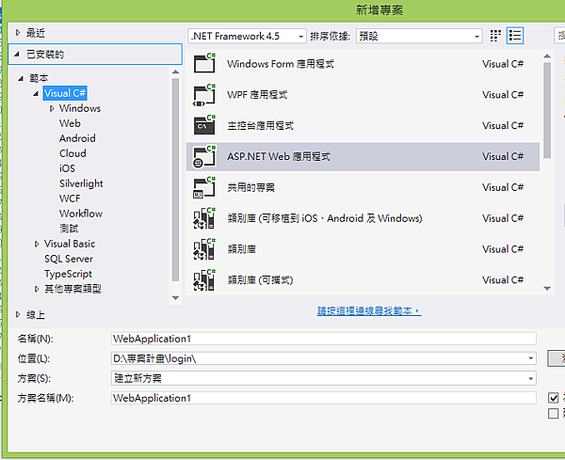Switch to medium icons list view
This screenshot has height=460, width=565.
[x=515, y=36]
